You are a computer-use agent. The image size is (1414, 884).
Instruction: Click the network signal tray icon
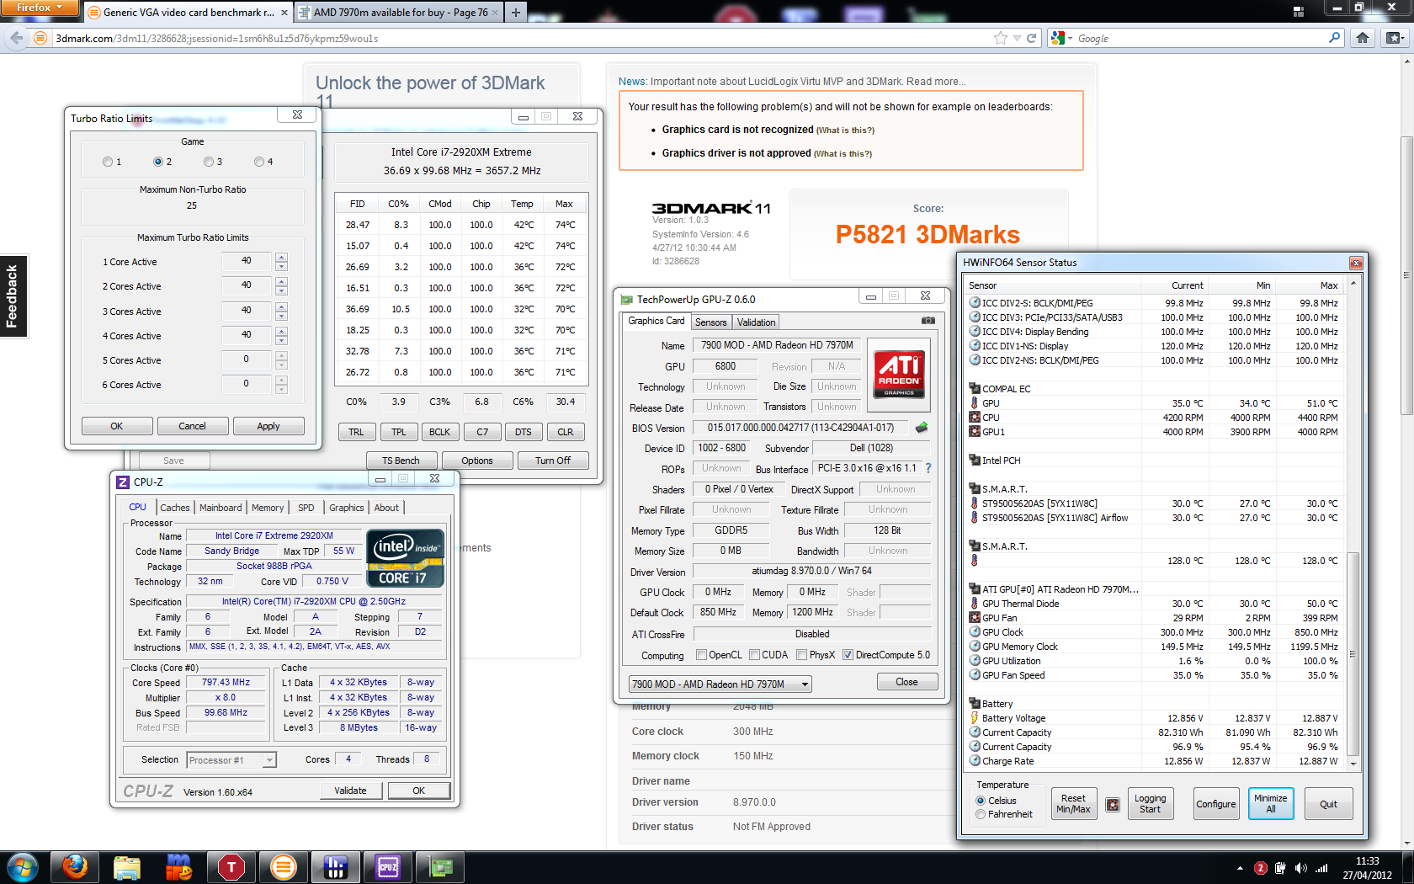(x=1321, y=868)
